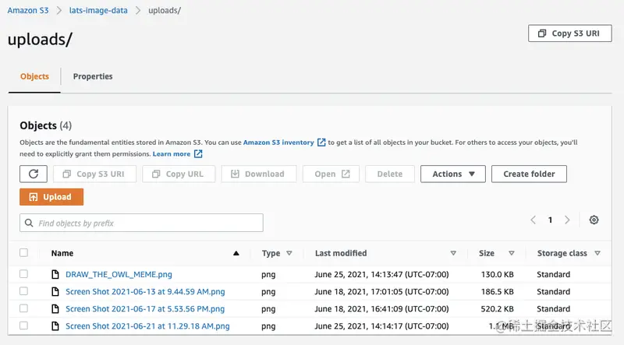Click magnifier icon in prefix search box
The width and height of the screenshot is (624, 345).
point(29,223)
